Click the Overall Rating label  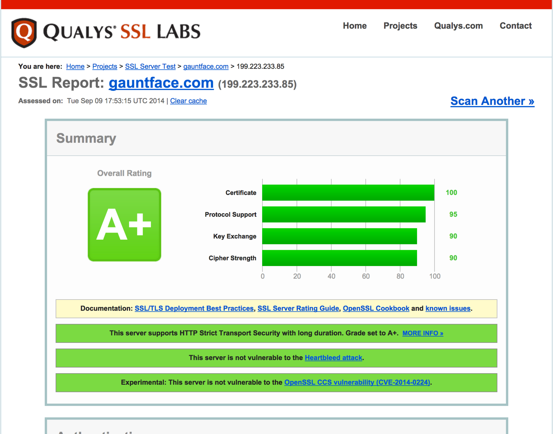pyautogui.click(x=124, y=173)
